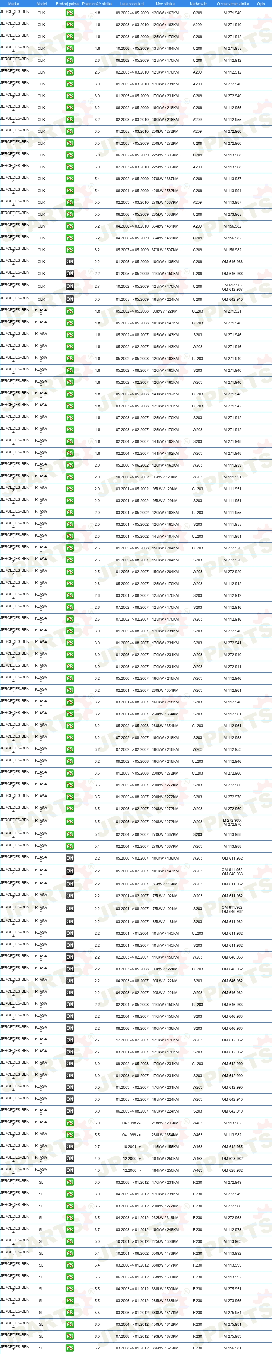This screenshot has width=272, height=1354.
Task: Click the petrol icon for SL 03.2008 -> 01.2012 3.0
Action: 70,1182
